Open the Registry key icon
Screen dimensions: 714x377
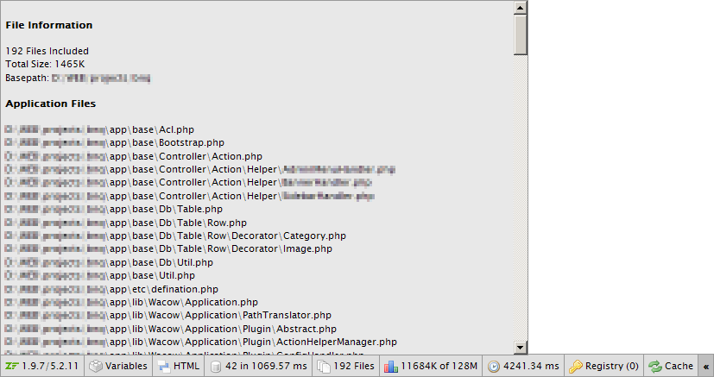point(576,366)
